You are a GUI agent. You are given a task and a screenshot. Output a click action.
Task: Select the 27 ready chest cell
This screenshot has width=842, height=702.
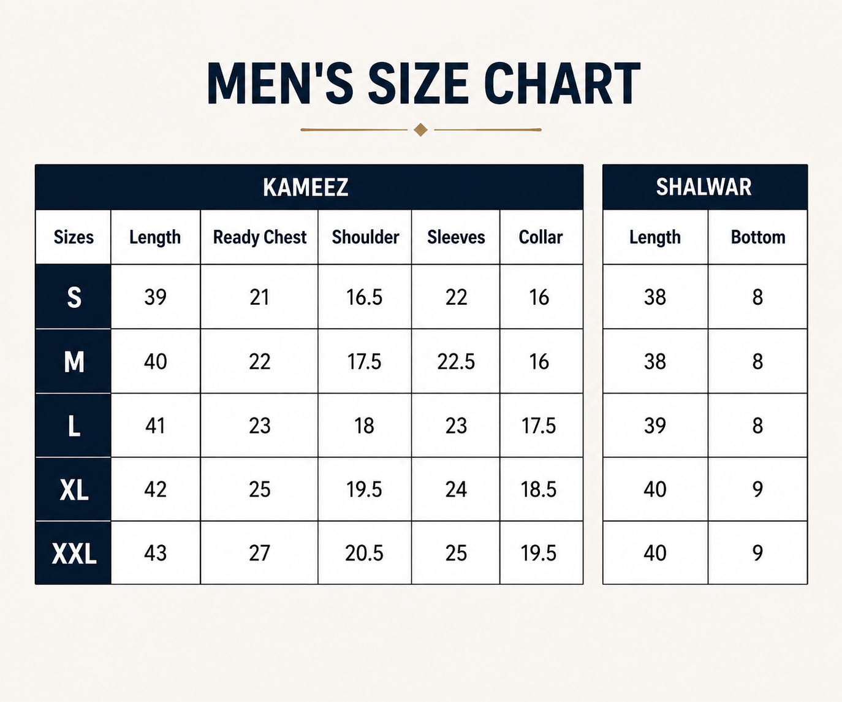pos(259,553)
